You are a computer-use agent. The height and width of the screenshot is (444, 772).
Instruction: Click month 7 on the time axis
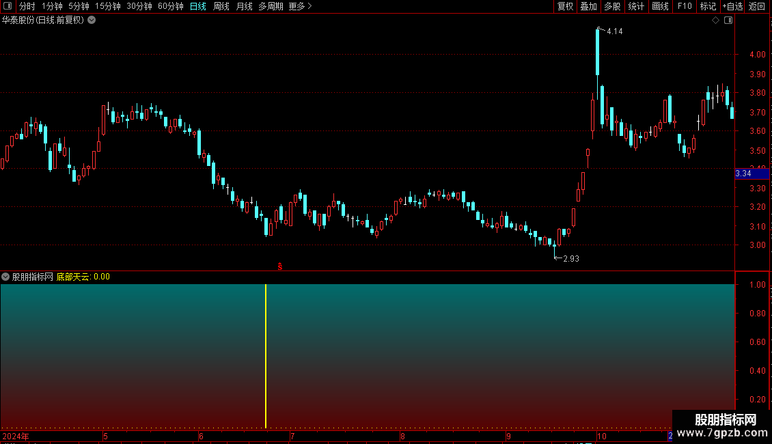[292, 436]
